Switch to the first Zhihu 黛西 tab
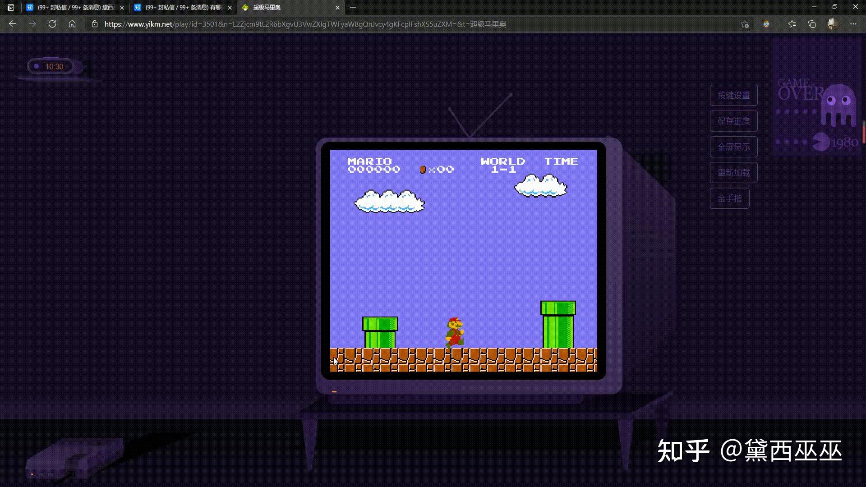The width and height of the screenshot is (866, 487). point(74,8)
